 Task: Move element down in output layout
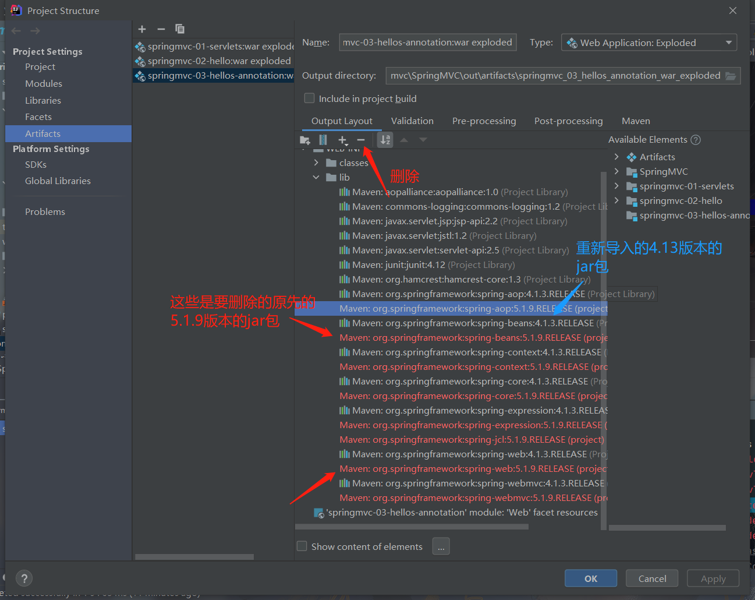click(x=423, y=140)
